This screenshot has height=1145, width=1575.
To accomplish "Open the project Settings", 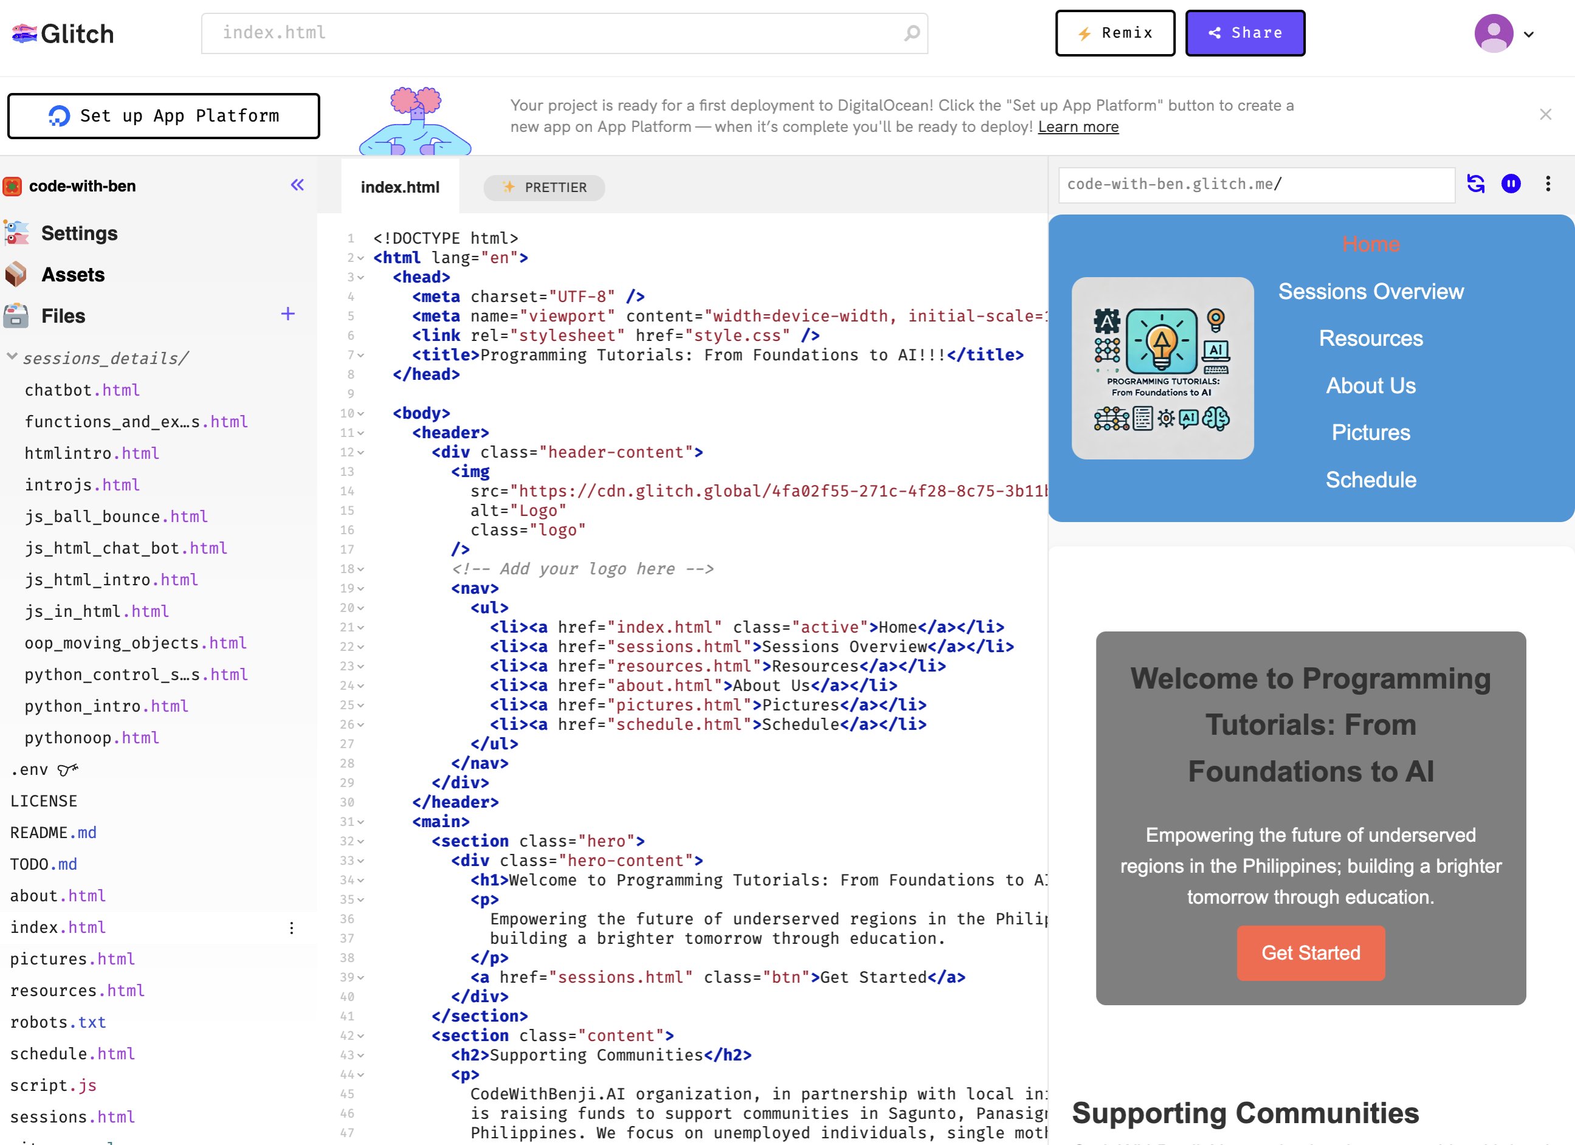I will tap(80, 233).
